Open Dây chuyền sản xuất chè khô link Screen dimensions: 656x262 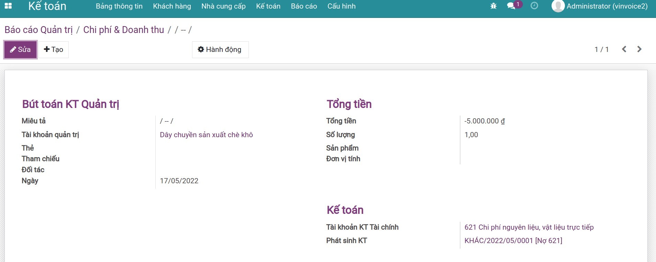(x=206, y=135)
